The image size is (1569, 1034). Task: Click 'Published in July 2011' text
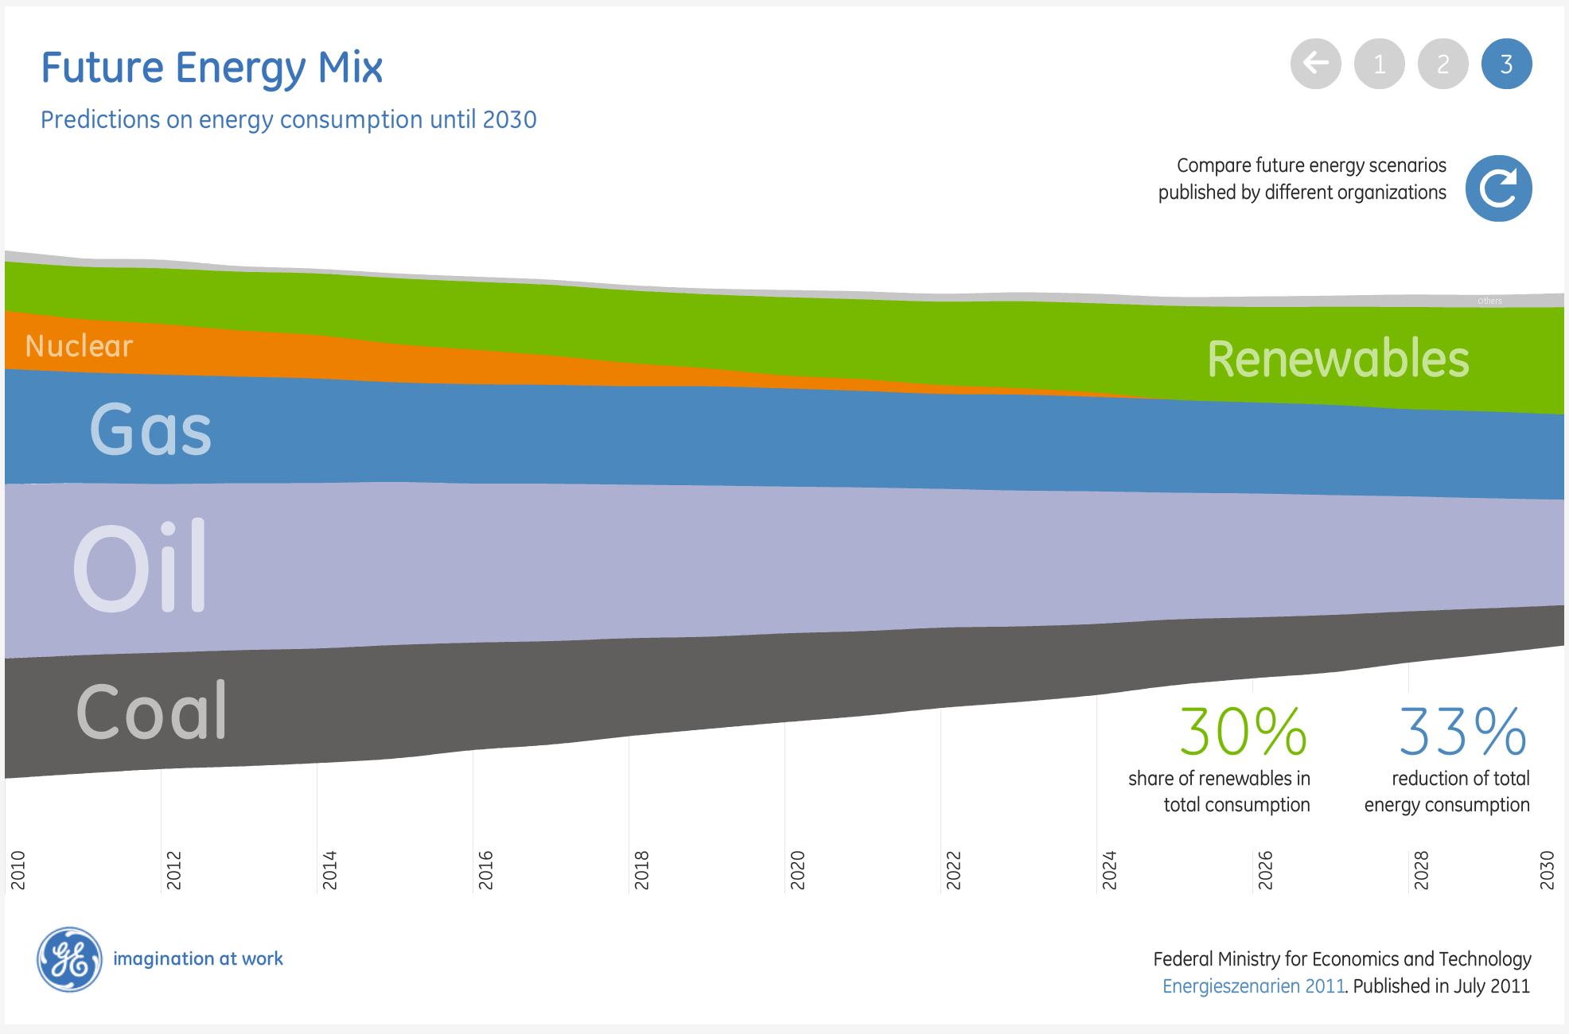click(x=1442, y=986)
